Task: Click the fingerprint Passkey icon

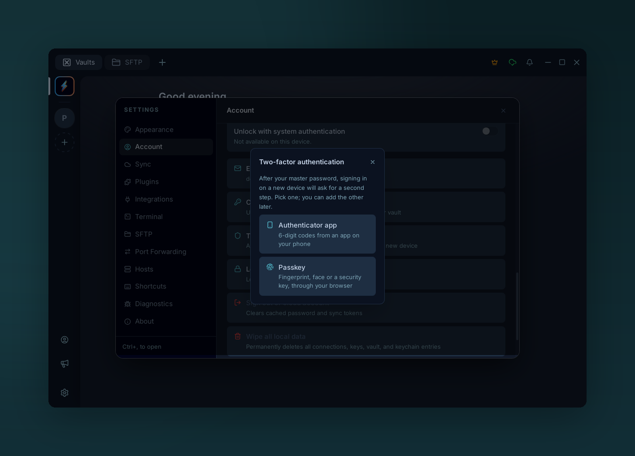Action: click(270, 267)
